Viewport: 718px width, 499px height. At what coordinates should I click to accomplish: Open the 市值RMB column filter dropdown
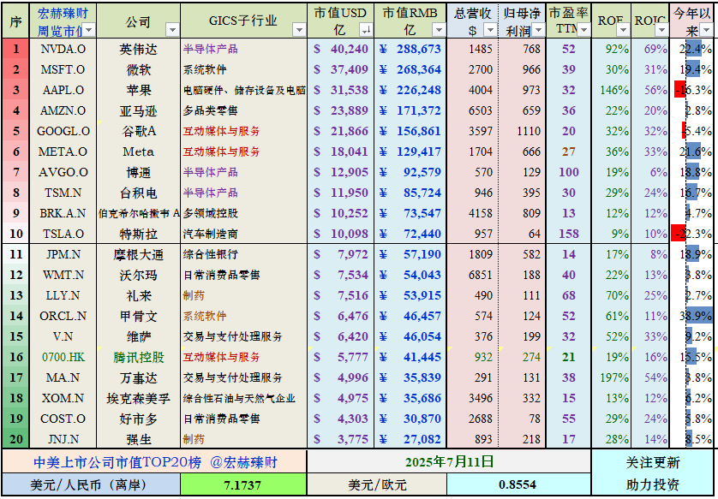(x=439, y=30)
